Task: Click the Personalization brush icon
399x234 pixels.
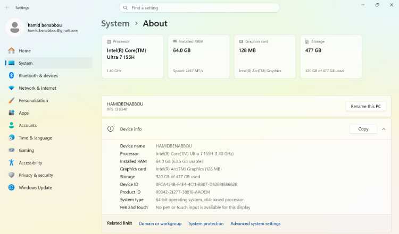Action: point(12,100)
